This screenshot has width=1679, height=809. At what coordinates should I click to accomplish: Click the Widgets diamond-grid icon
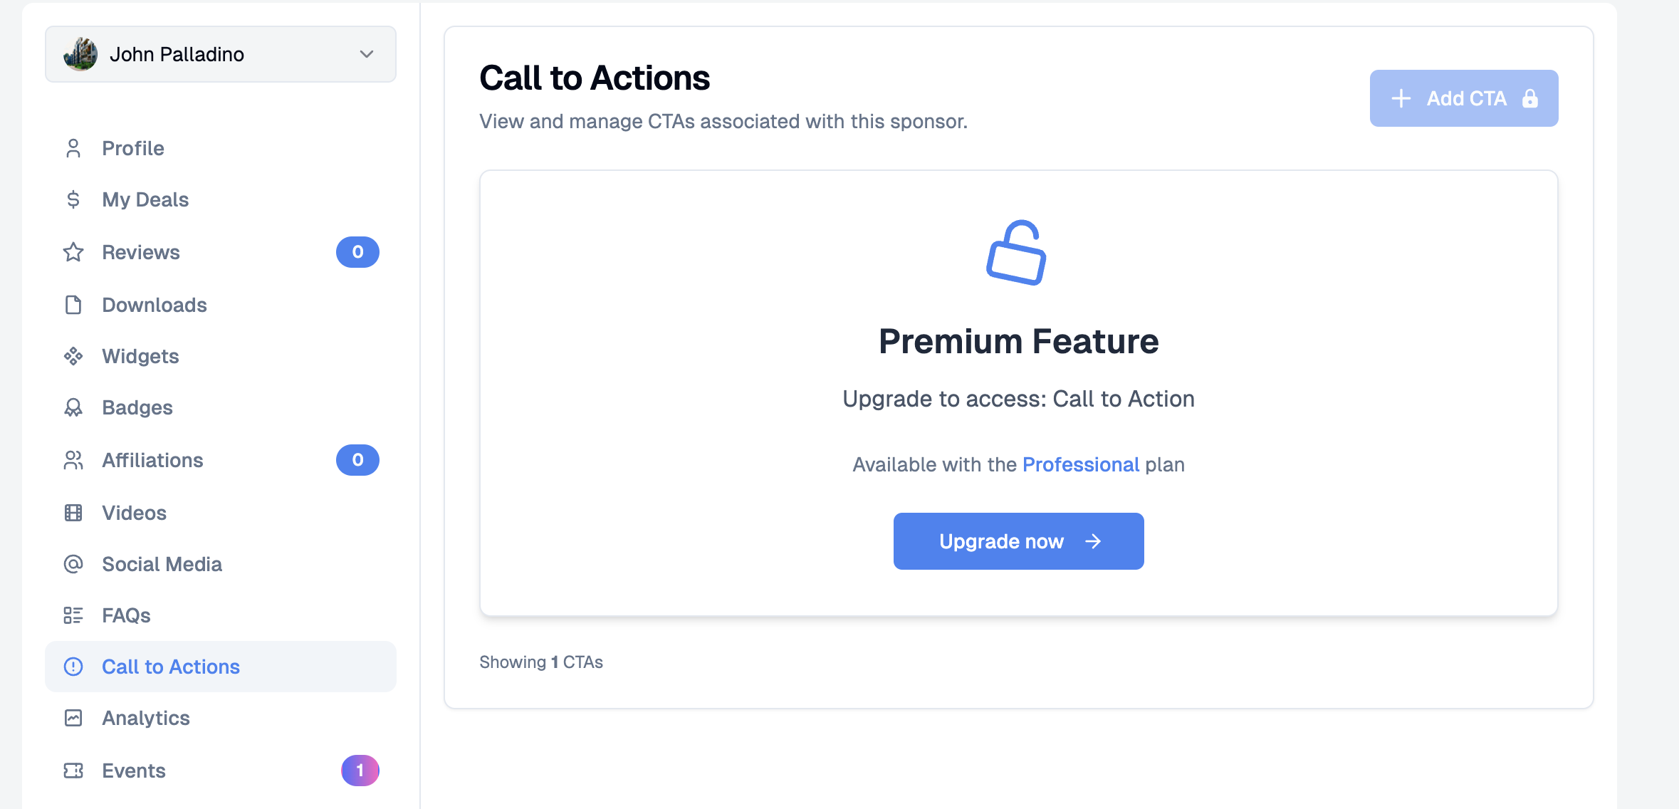point(73,356)
